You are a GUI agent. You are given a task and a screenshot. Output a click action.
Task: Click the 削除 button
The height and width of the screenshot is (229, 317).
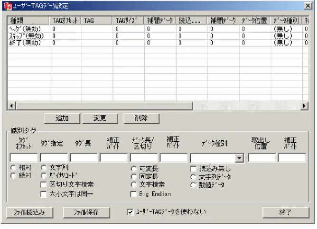click(141, 118)
